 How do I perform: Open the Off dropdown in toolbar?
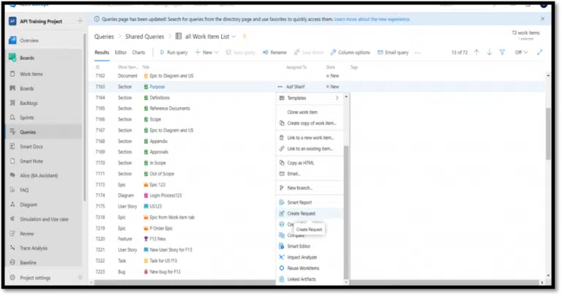coord(521,53)
